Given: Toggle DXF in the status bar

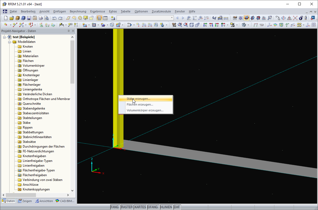Looking at the screenshot, I should tap(177, 207).
